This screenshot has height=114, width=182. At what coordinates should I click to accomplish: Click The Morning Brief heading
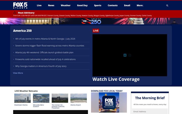pyautogui.click(x=150, y=98)
